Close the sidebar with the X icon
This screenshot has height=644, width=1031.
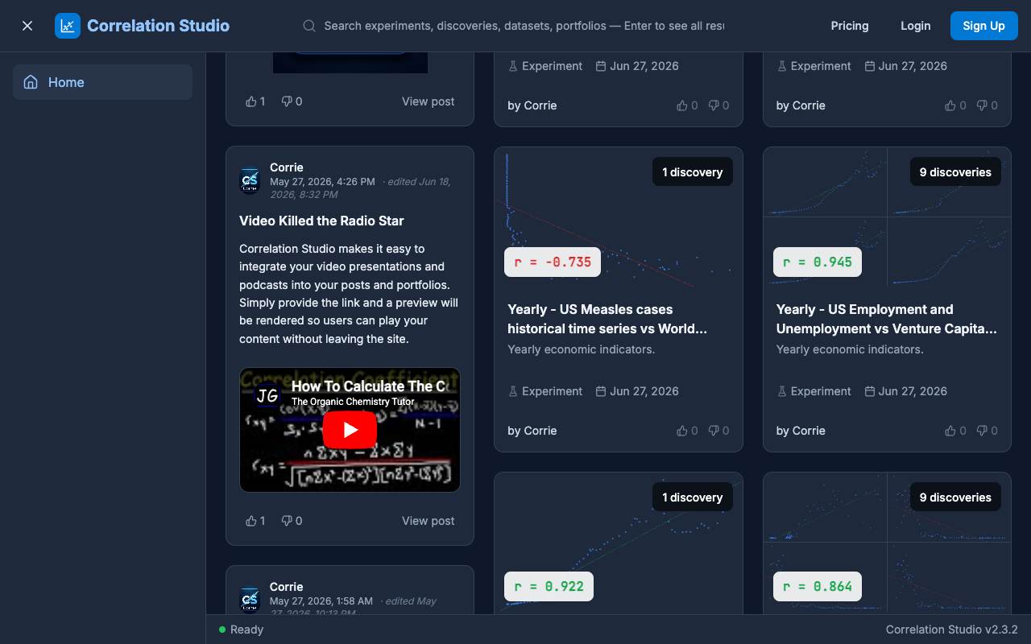(x=27, y=26)
